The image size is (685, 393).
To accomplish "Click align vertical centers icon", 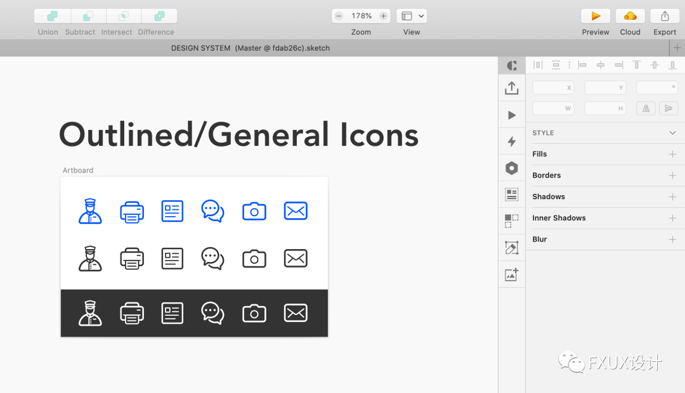I will point(655,65).
